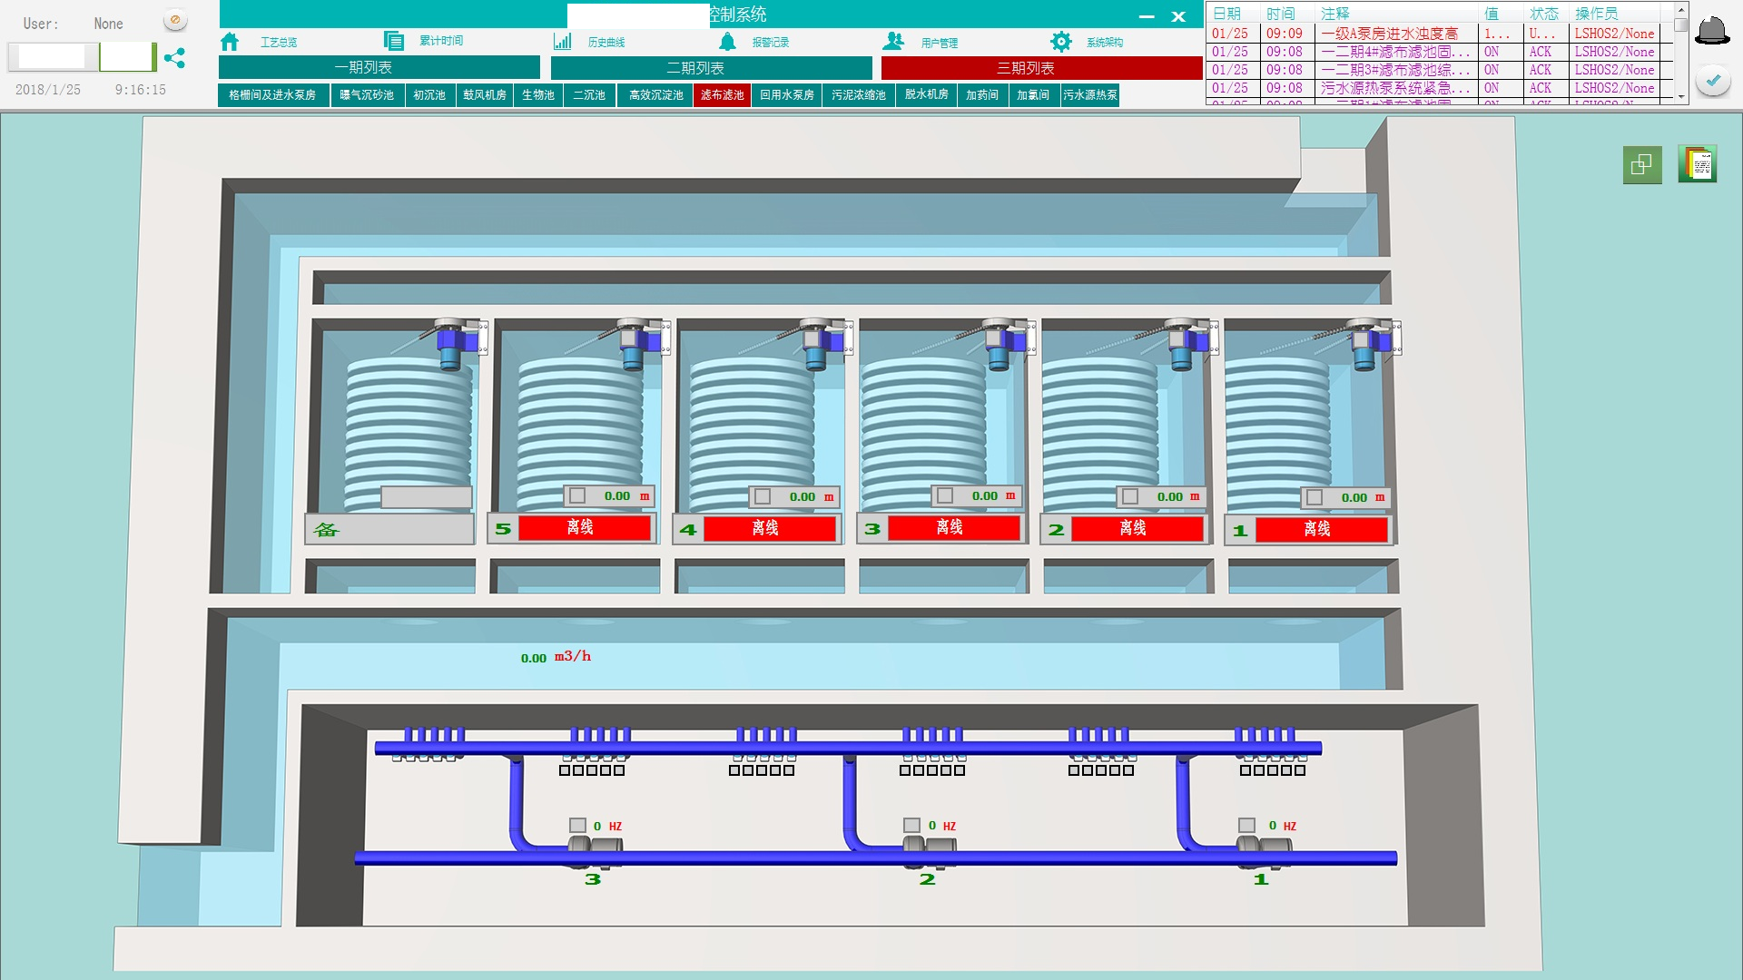Switch to the 高效沉淀池 tab
This screenshot has width=1743, height=980.
click(655, 95)
